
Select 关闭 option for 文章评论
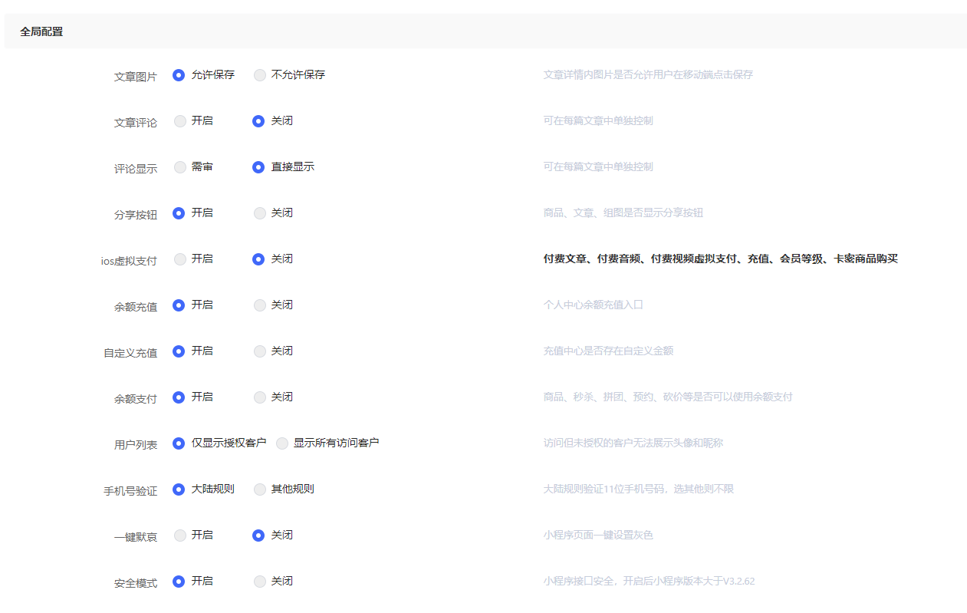258,121
